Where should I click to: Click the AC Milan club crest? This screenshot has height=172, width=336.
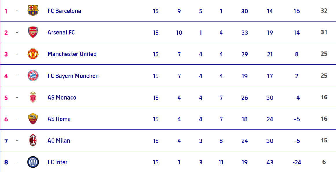[33, 141]
